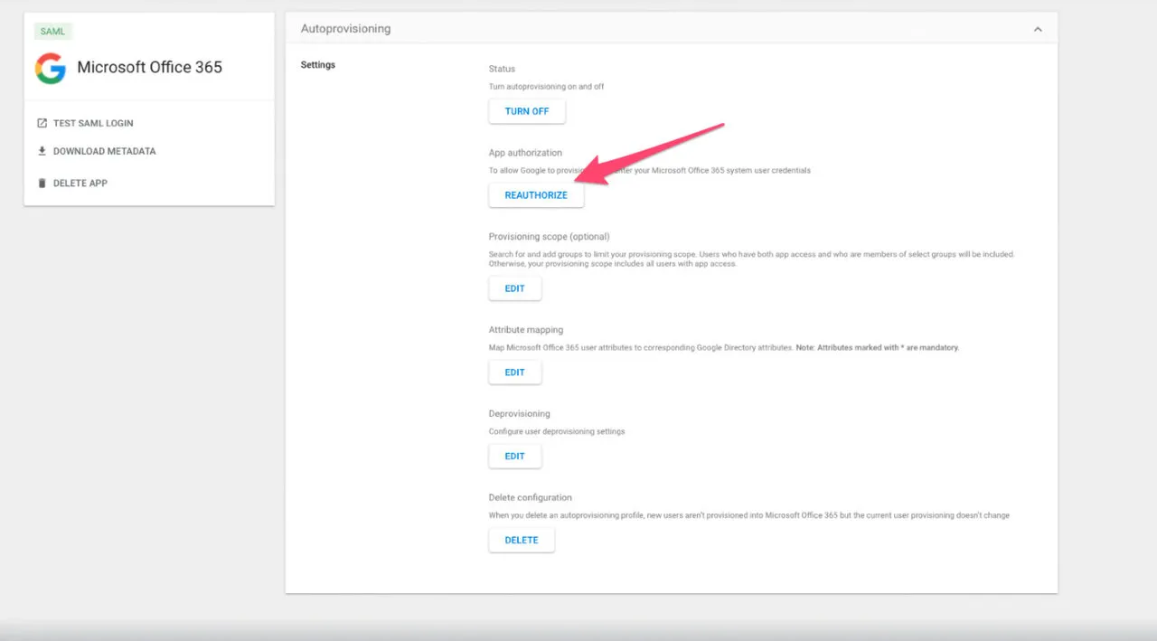Click the Microsoft Office 365 app title
This screenshot has height=641, width=1157.
[149, 67]
